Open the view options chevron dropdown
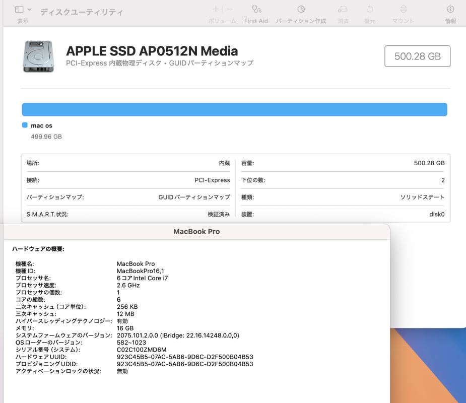 click(x=29, y=10)
